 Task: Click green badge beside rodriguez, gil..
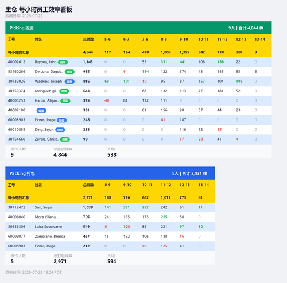(64, 91)
